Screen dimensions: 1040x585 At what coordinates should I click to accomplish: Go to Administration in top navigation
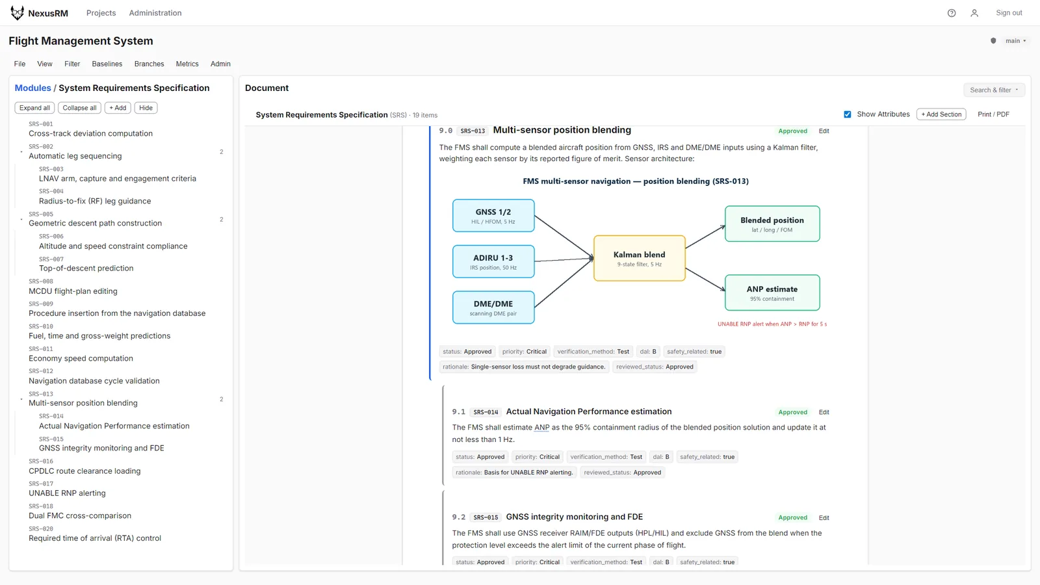pyautogui.click(x=155, y=13)
